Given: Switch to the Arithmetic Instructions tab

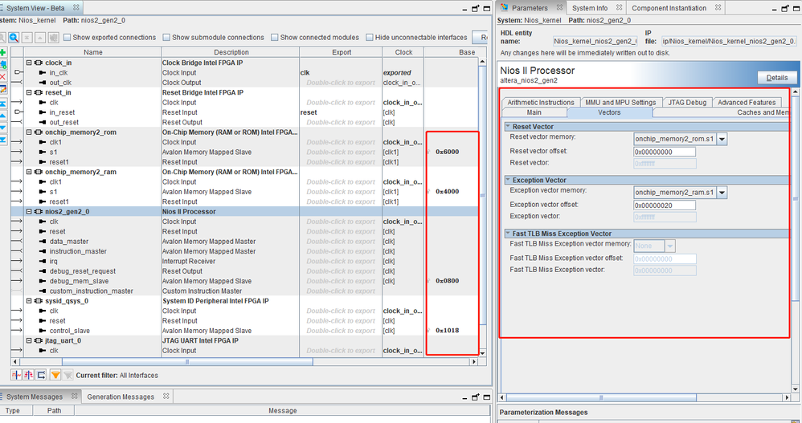Looking at the screenshot, I should (541, 102).
